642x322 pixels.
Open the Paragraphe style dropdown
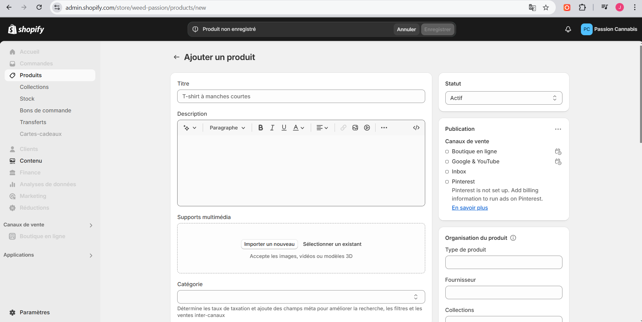pyautogui.click(x=227, y=128)
